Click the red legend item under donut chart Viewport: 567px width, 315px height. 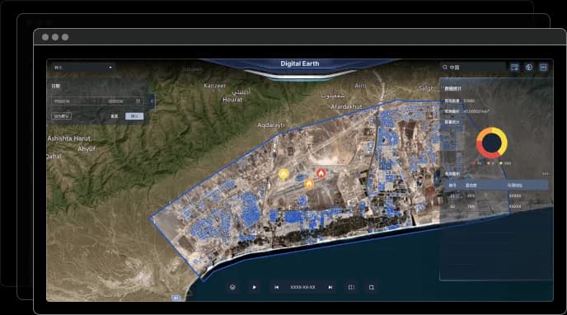pyautogui.click(x=477, y=163)
